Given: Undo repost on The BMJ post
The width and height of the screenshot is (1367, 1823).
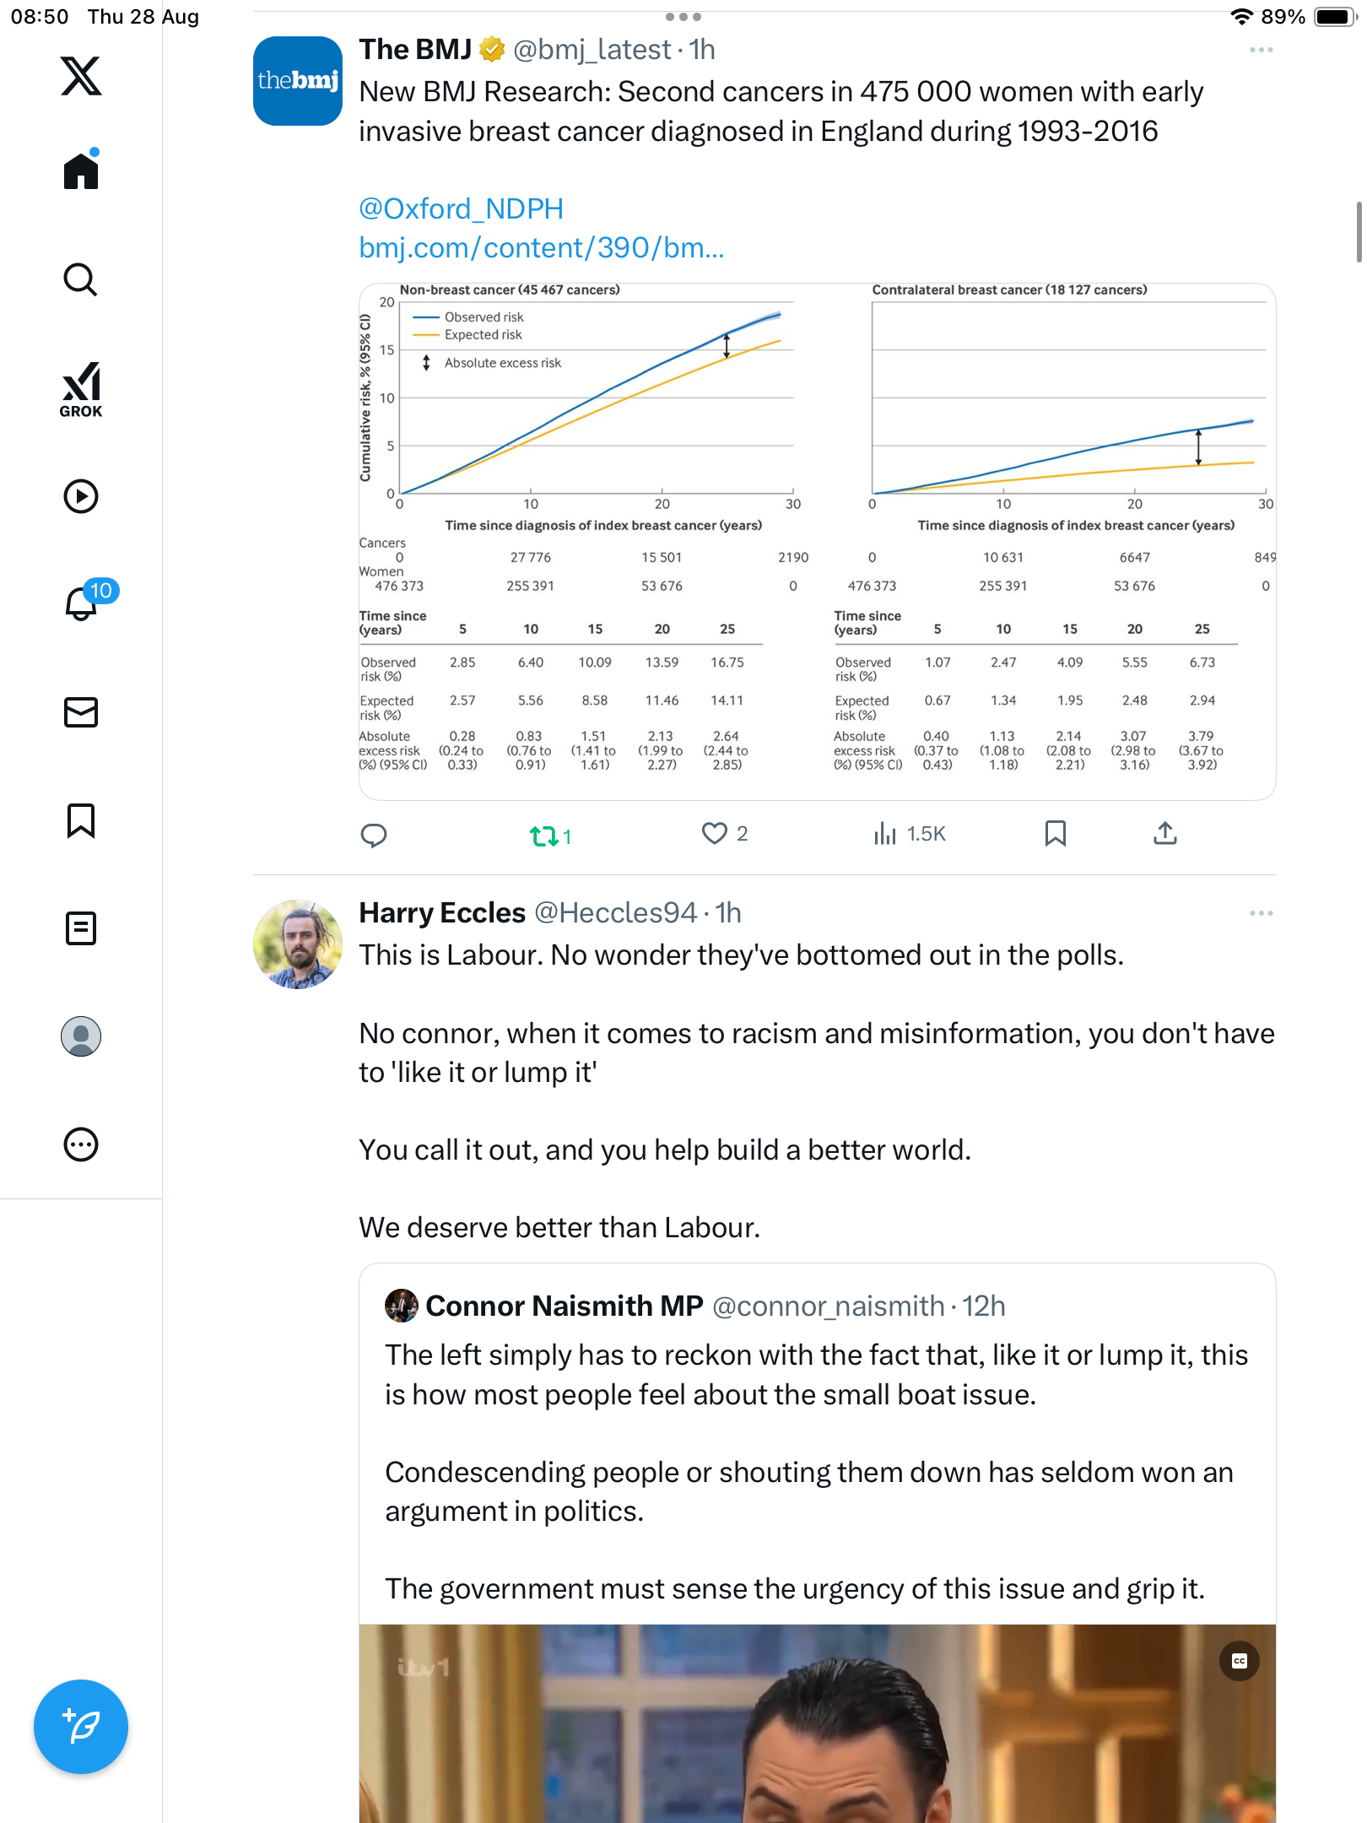Looking at the screenshot, I should click(544, 836).
